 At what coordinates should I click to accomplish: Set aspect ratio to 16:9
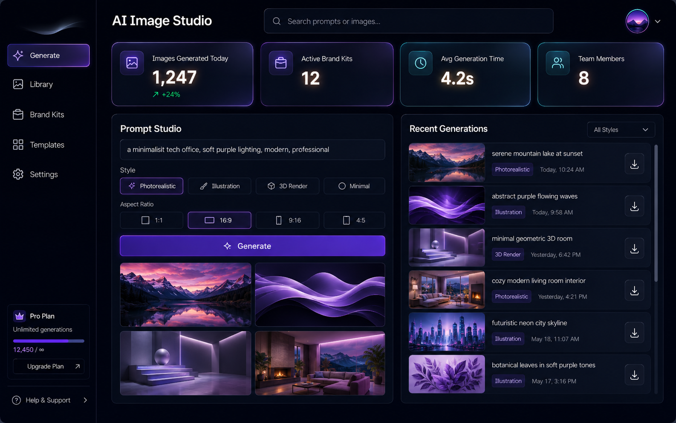coord(220,220)
